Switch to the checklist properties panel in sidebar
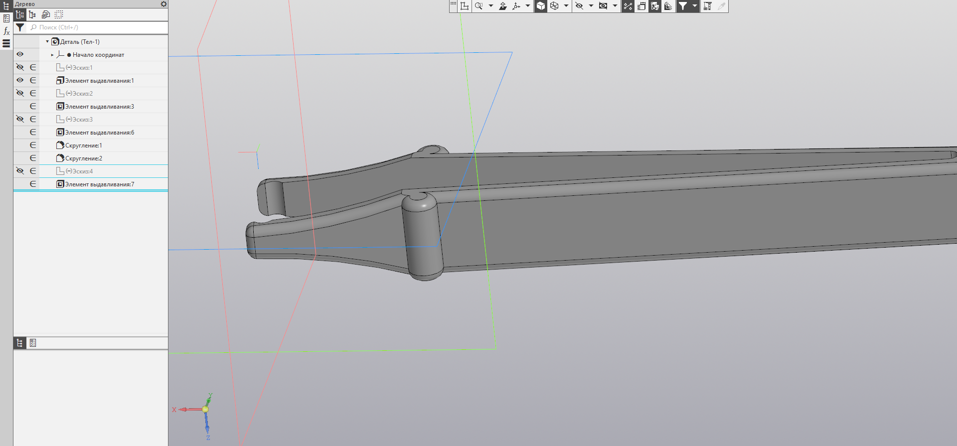 click(x=6, y=18)
